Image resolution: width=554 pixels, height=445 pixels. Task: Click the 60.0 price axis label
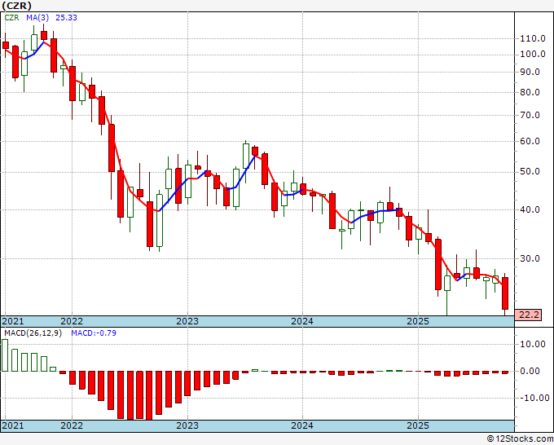[x=530, y=141]
